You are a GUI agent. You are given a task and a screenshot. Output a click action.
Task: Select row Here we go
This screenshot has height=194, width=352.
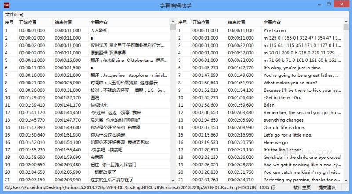tap(260, 143)
